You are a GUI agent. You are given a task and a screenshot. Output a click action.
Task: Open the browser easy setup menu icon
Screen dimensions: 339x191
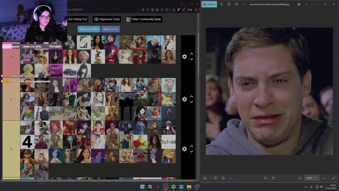click(196, 10)
